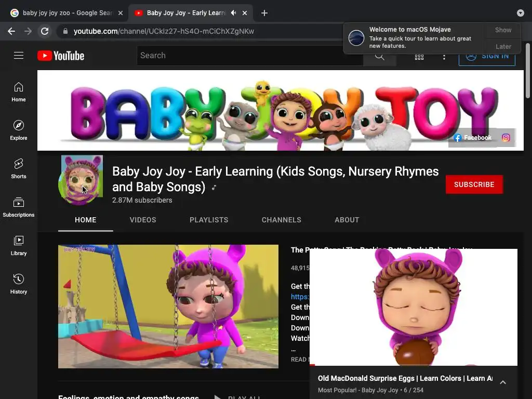Click the lock icon in address bar
The width and height of the screenshot is (532, 399).
(65, 31)
